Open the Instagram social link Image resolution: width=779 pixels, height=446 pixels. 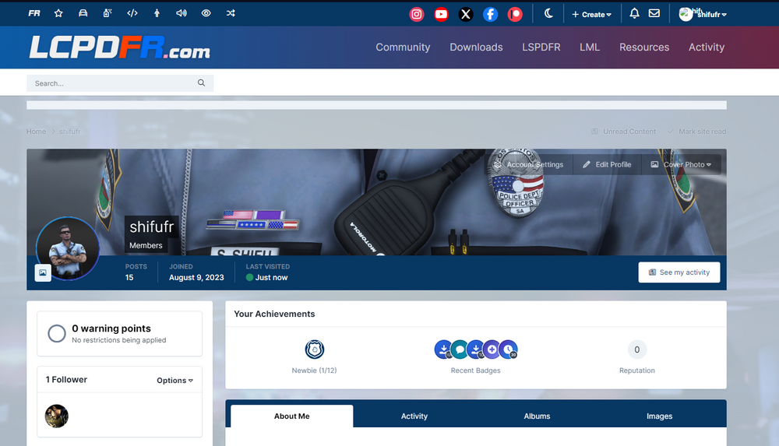tap(416, 15)
